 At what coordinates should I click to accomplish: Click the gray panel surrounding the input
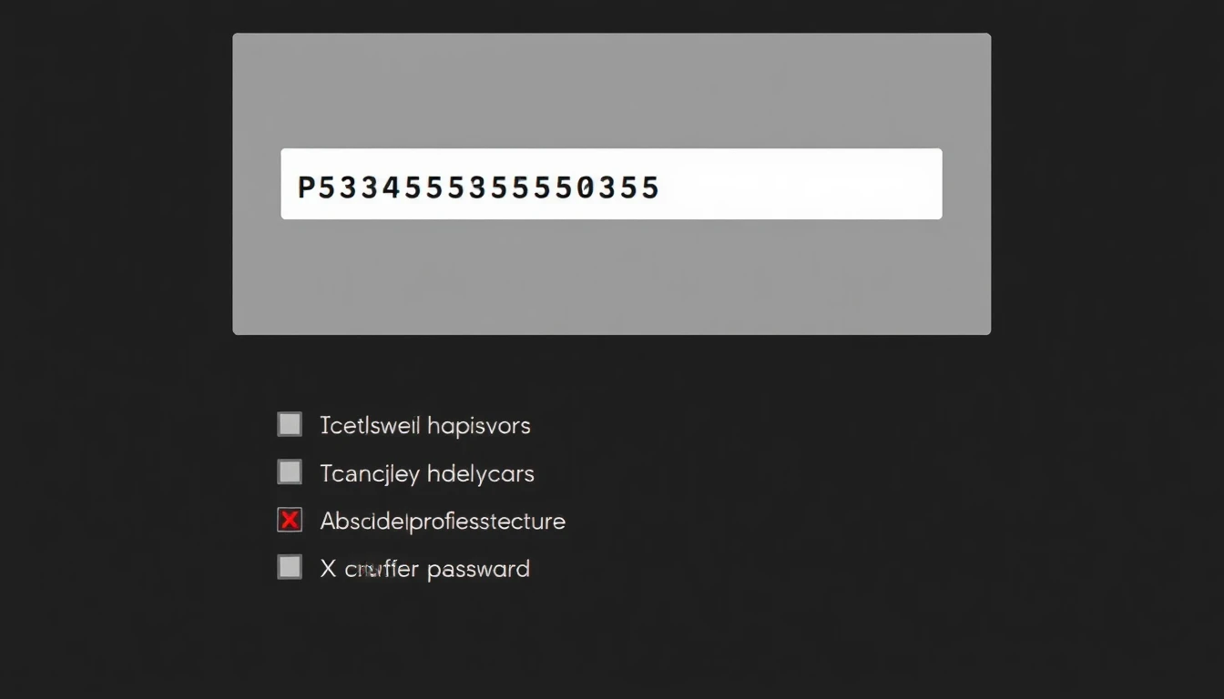point(611,282)
